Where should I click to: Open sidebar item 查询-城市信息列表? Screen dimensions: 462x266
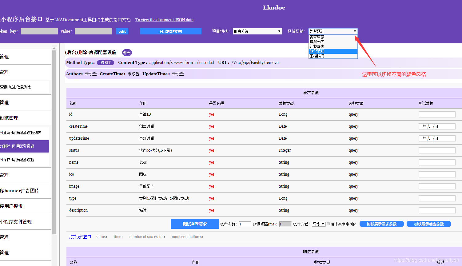click(x=24, y=87)
